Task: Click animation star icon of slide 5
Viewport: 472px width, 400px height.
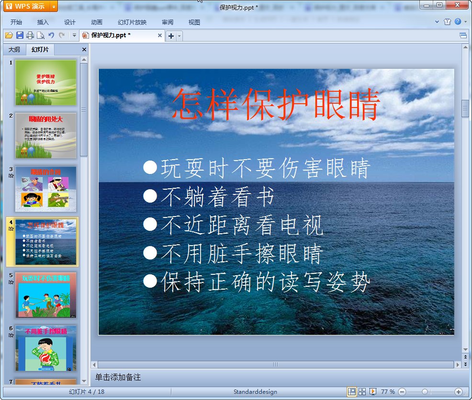Action: (11, 282)
